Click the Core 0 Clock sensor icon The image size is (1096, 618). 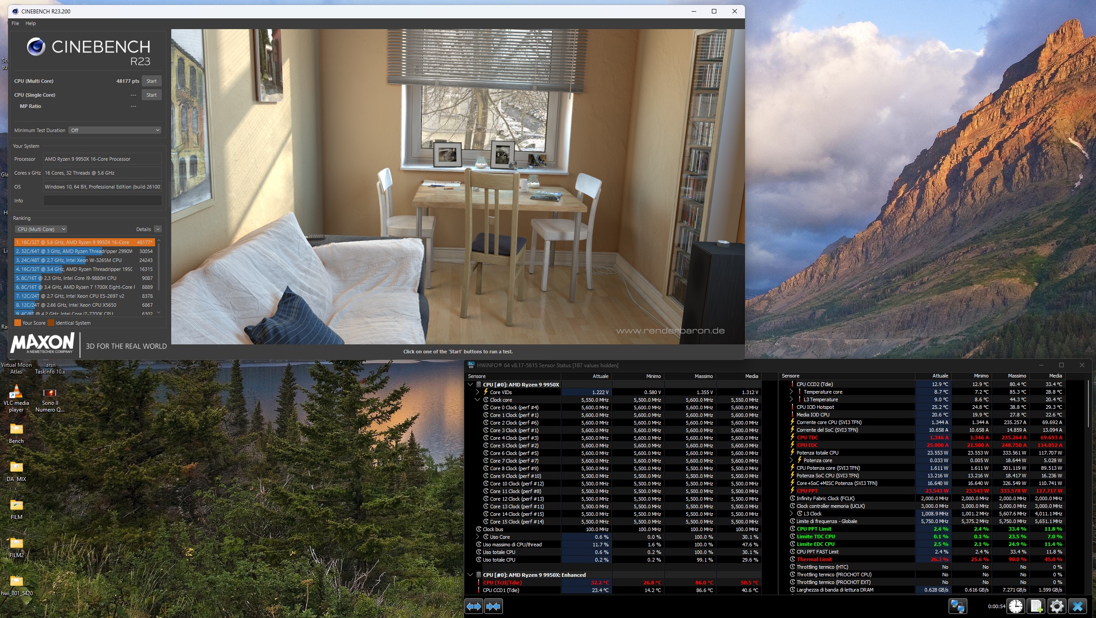click(x=486, y=408)
